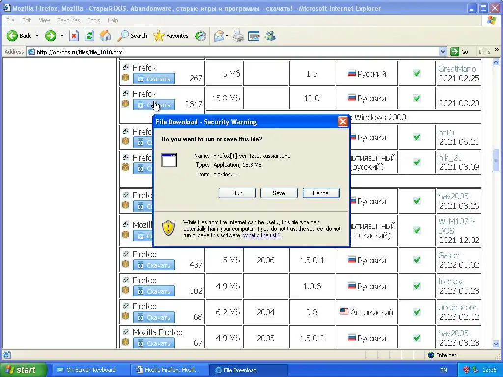
Task: Go to Home page icon
Action: pyautogui.click(x=105, y=36)
